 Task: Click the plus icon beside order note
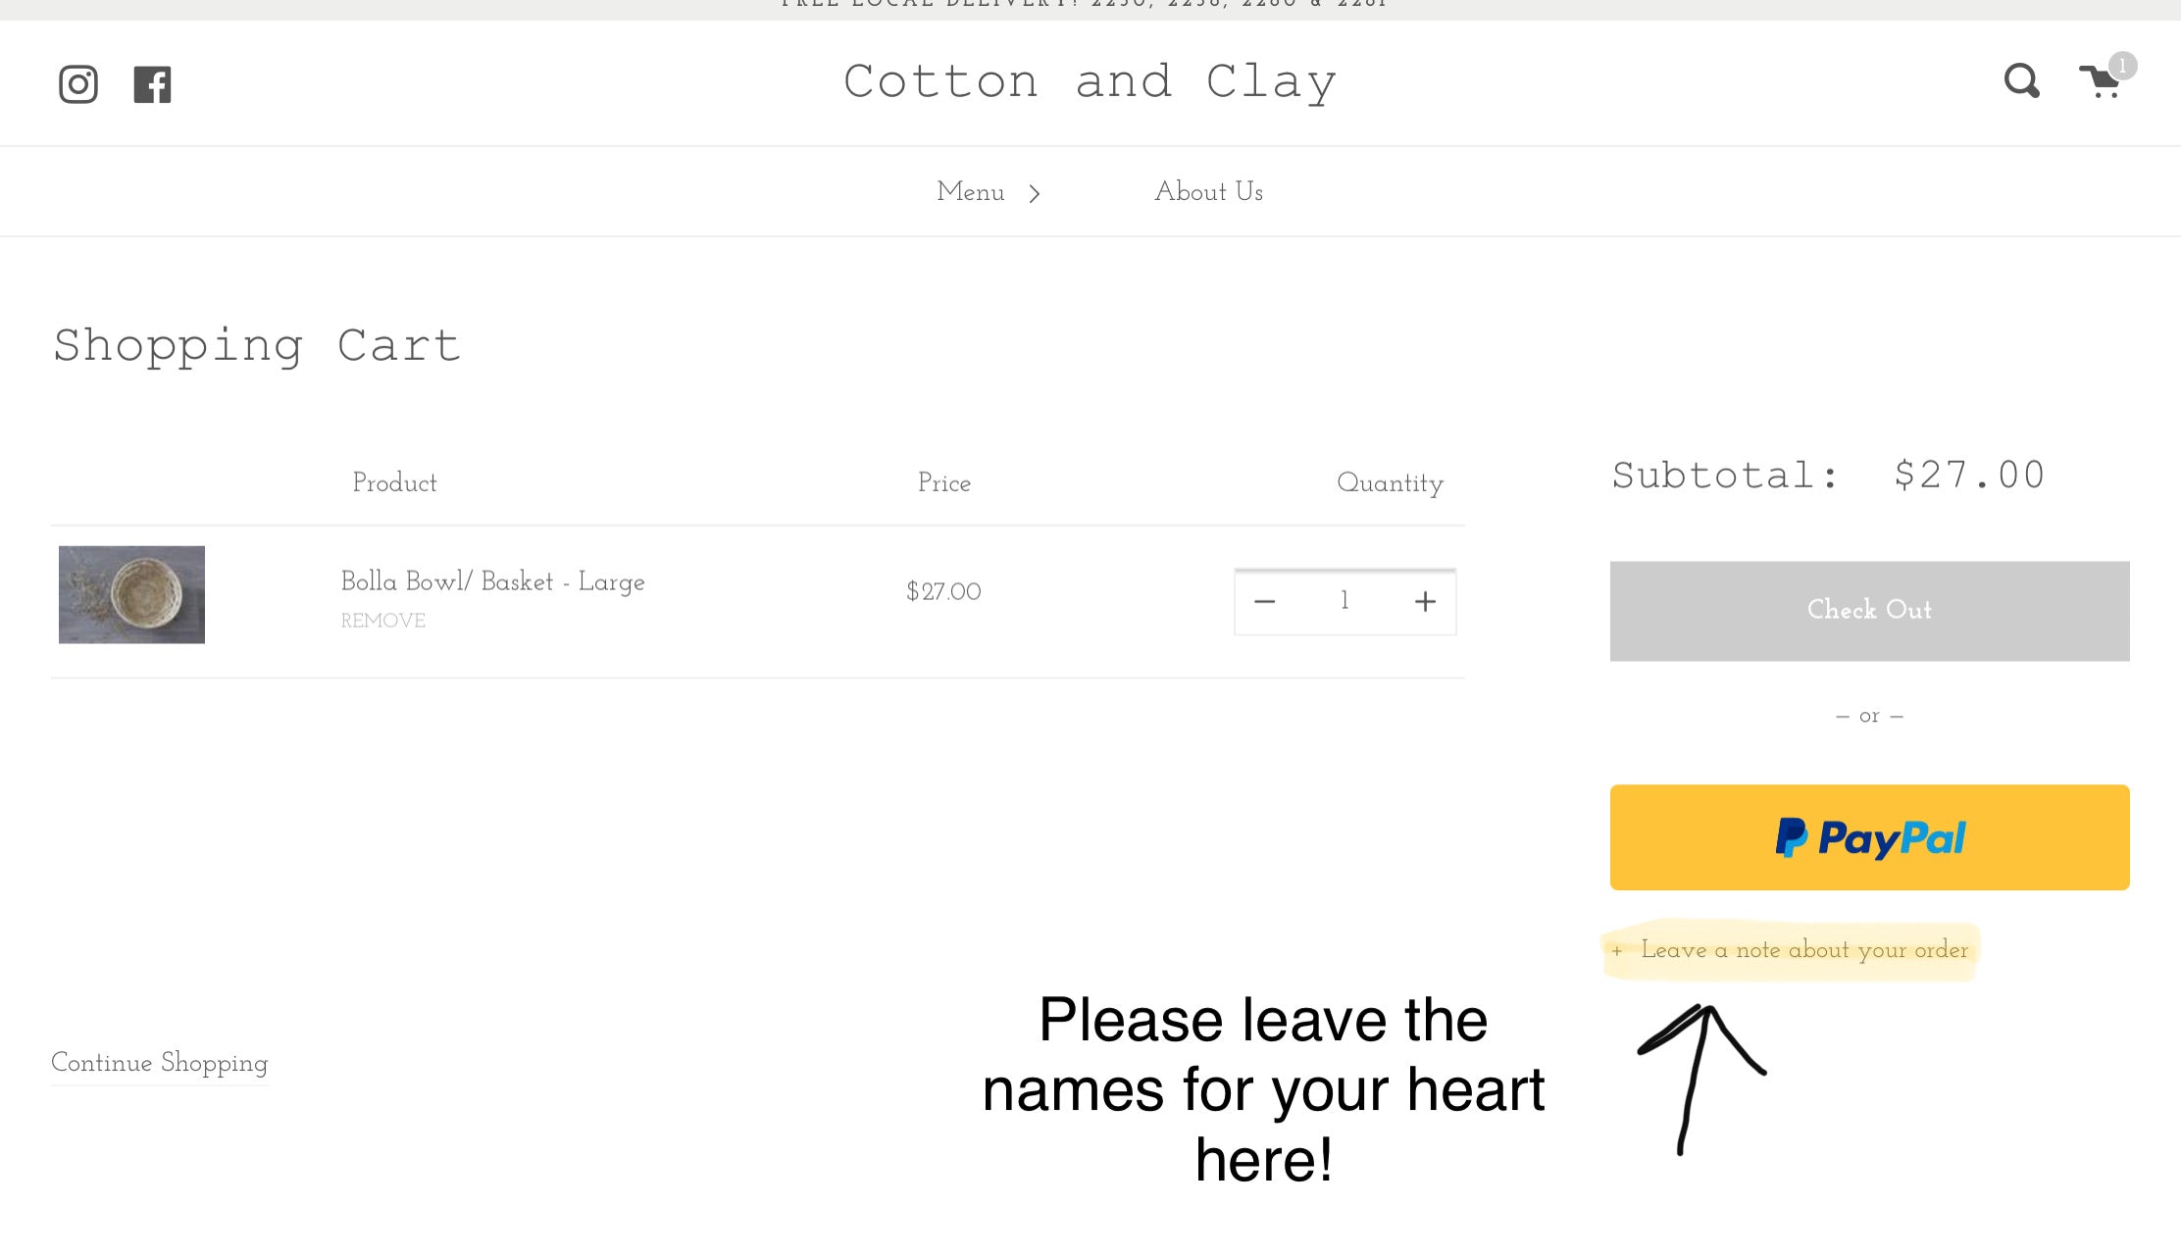(1617, 951)
